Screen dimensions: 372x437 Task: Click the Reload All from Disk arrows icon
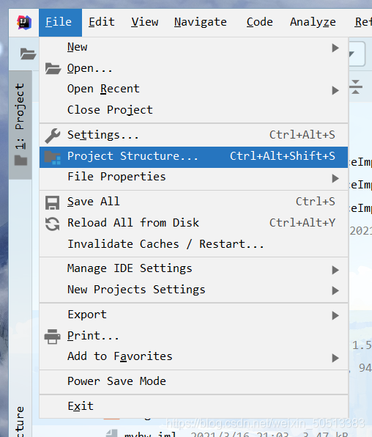pyautogui.click(x=52, y=224)
